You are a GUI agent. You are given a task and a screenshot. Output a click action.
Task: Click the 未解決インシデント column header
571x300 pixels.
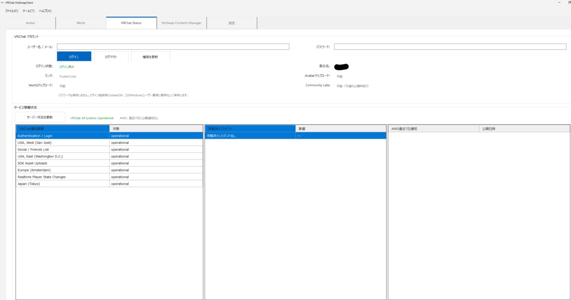(x=250, y=128)
